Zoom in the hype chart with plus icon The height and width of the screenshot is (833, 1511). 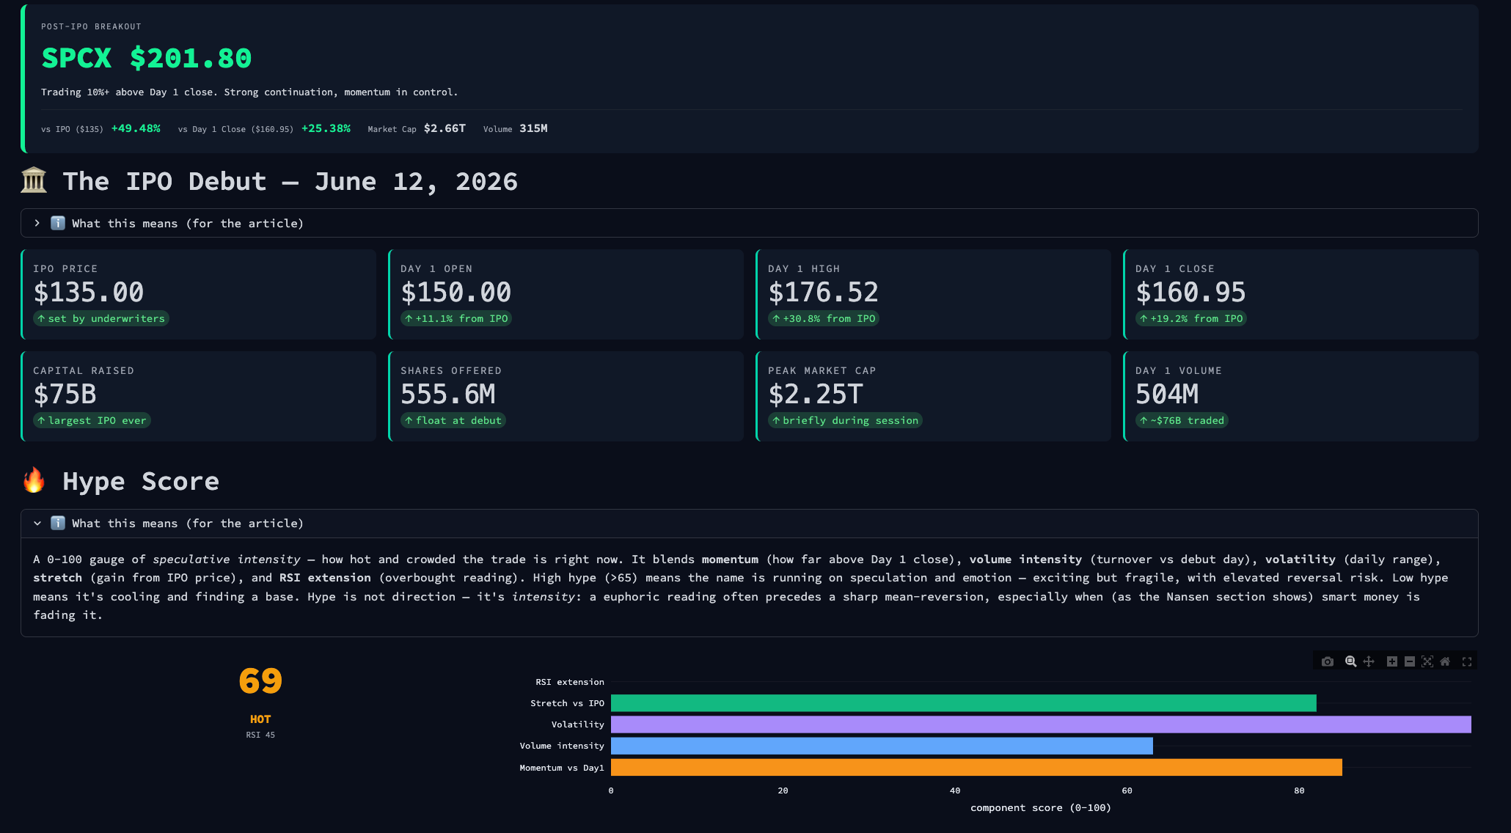pos(1392,661)
